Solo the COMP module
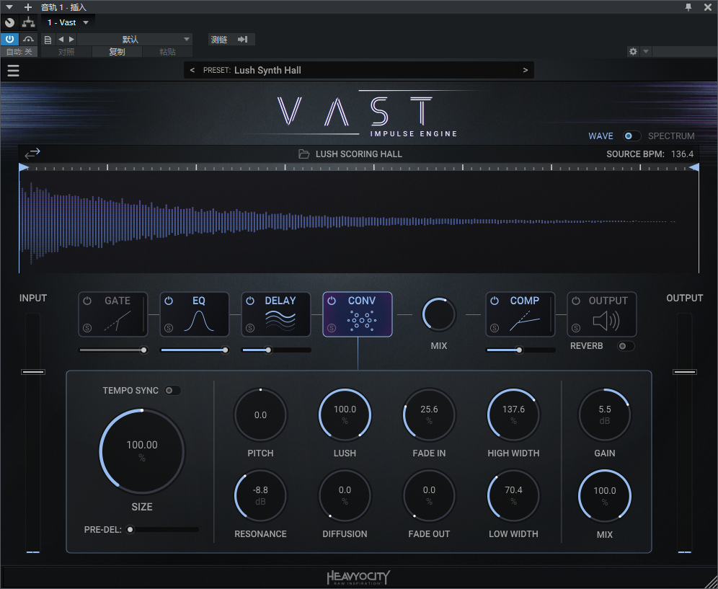This screenshot has width=718, height=589. click(x=495, y=328)
